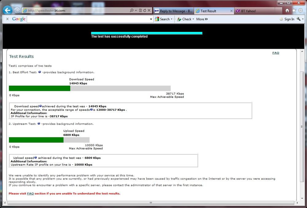Open the browser Tools gear icon
The width and height of the screenshot is (307, 208).
coord(301,10)
